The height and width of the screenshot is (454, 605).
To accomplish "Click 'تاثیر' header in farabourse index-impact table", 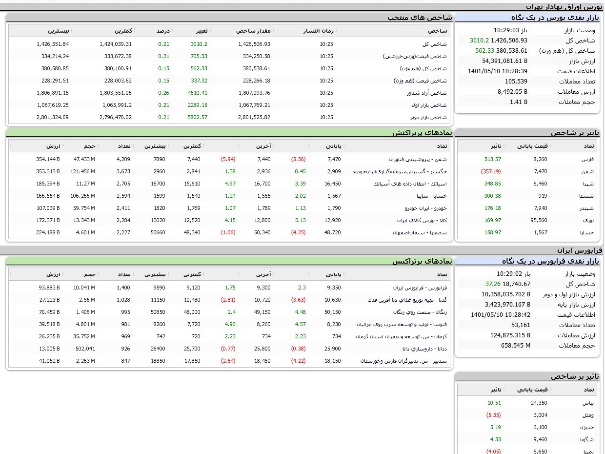I will coord(497,390).
